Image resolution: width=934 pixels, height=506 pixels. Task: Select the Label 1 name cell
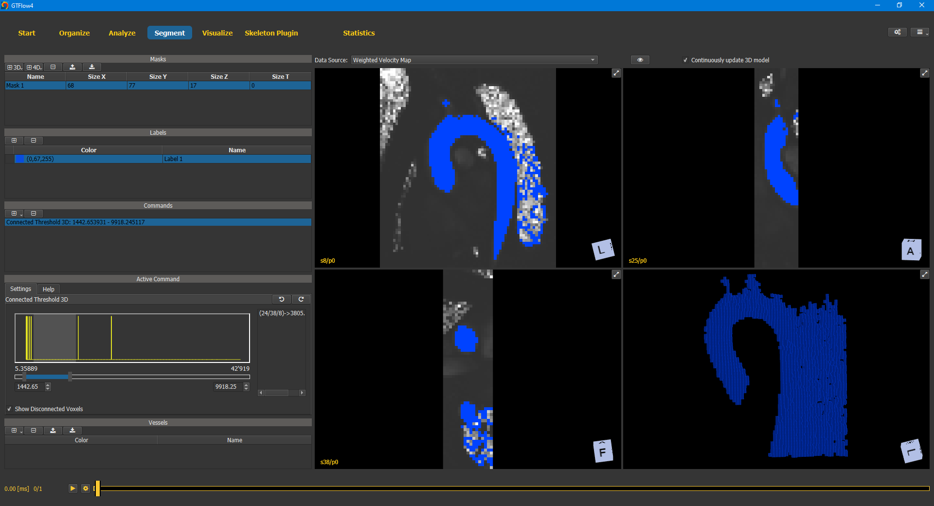point(237,159)
